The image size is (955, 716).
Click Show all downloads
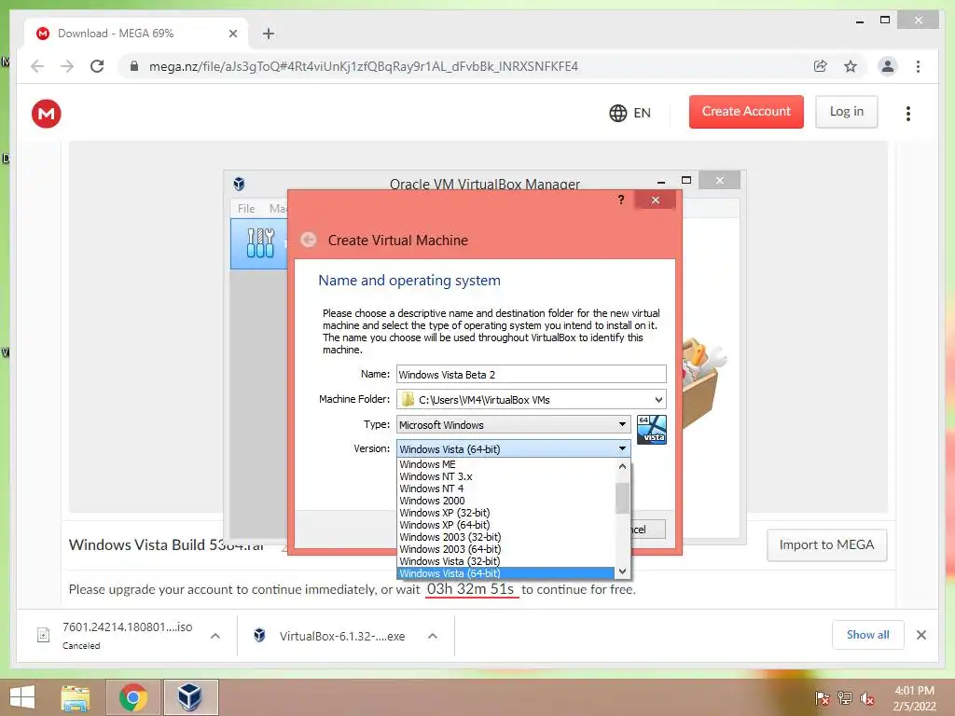[x=868, y=634]
